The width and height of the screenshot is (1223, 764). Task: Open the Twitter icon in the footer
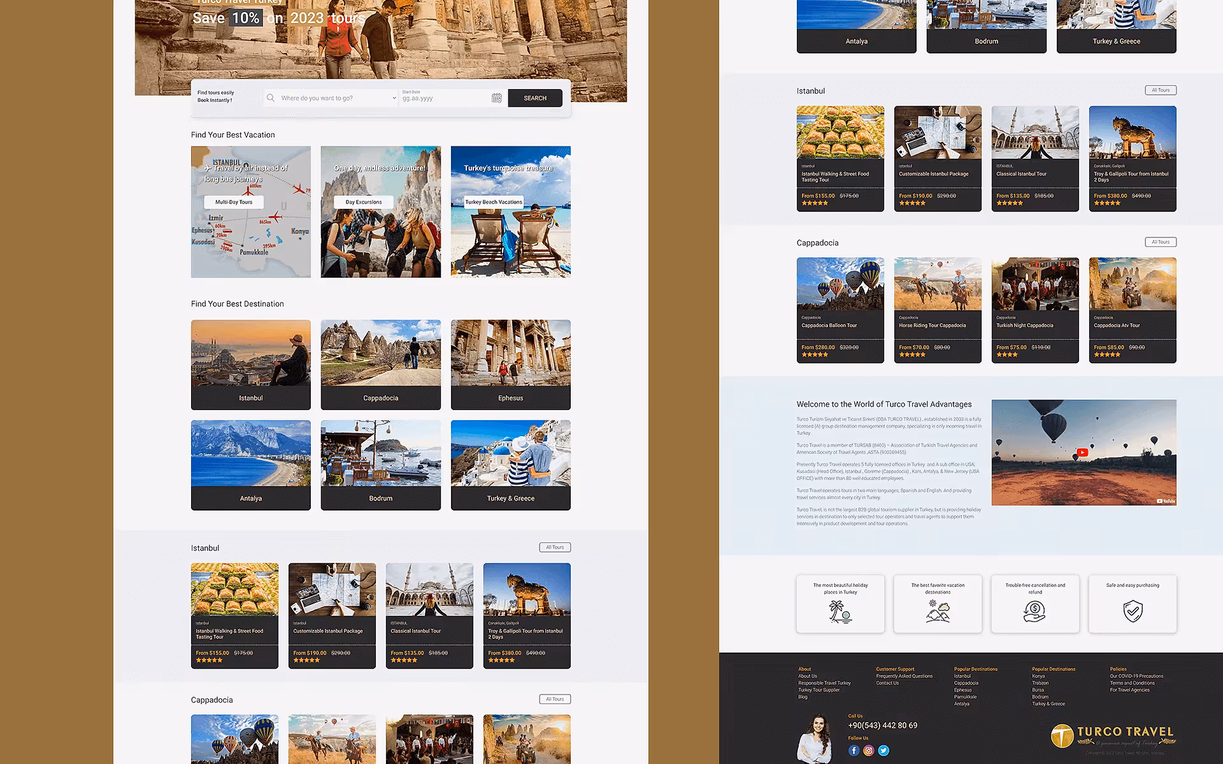click(x=883, y=751)
